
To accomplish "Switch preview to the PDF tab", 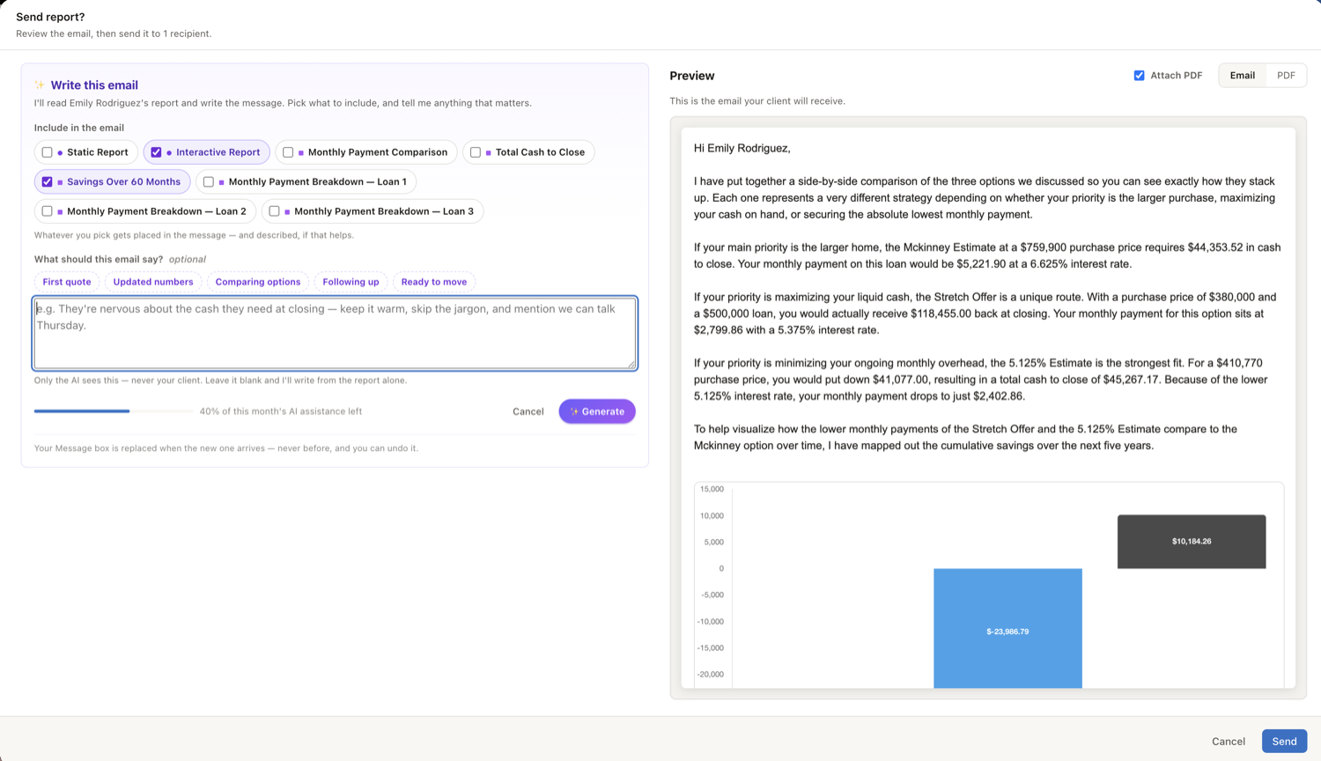I will pos(1286,76).
